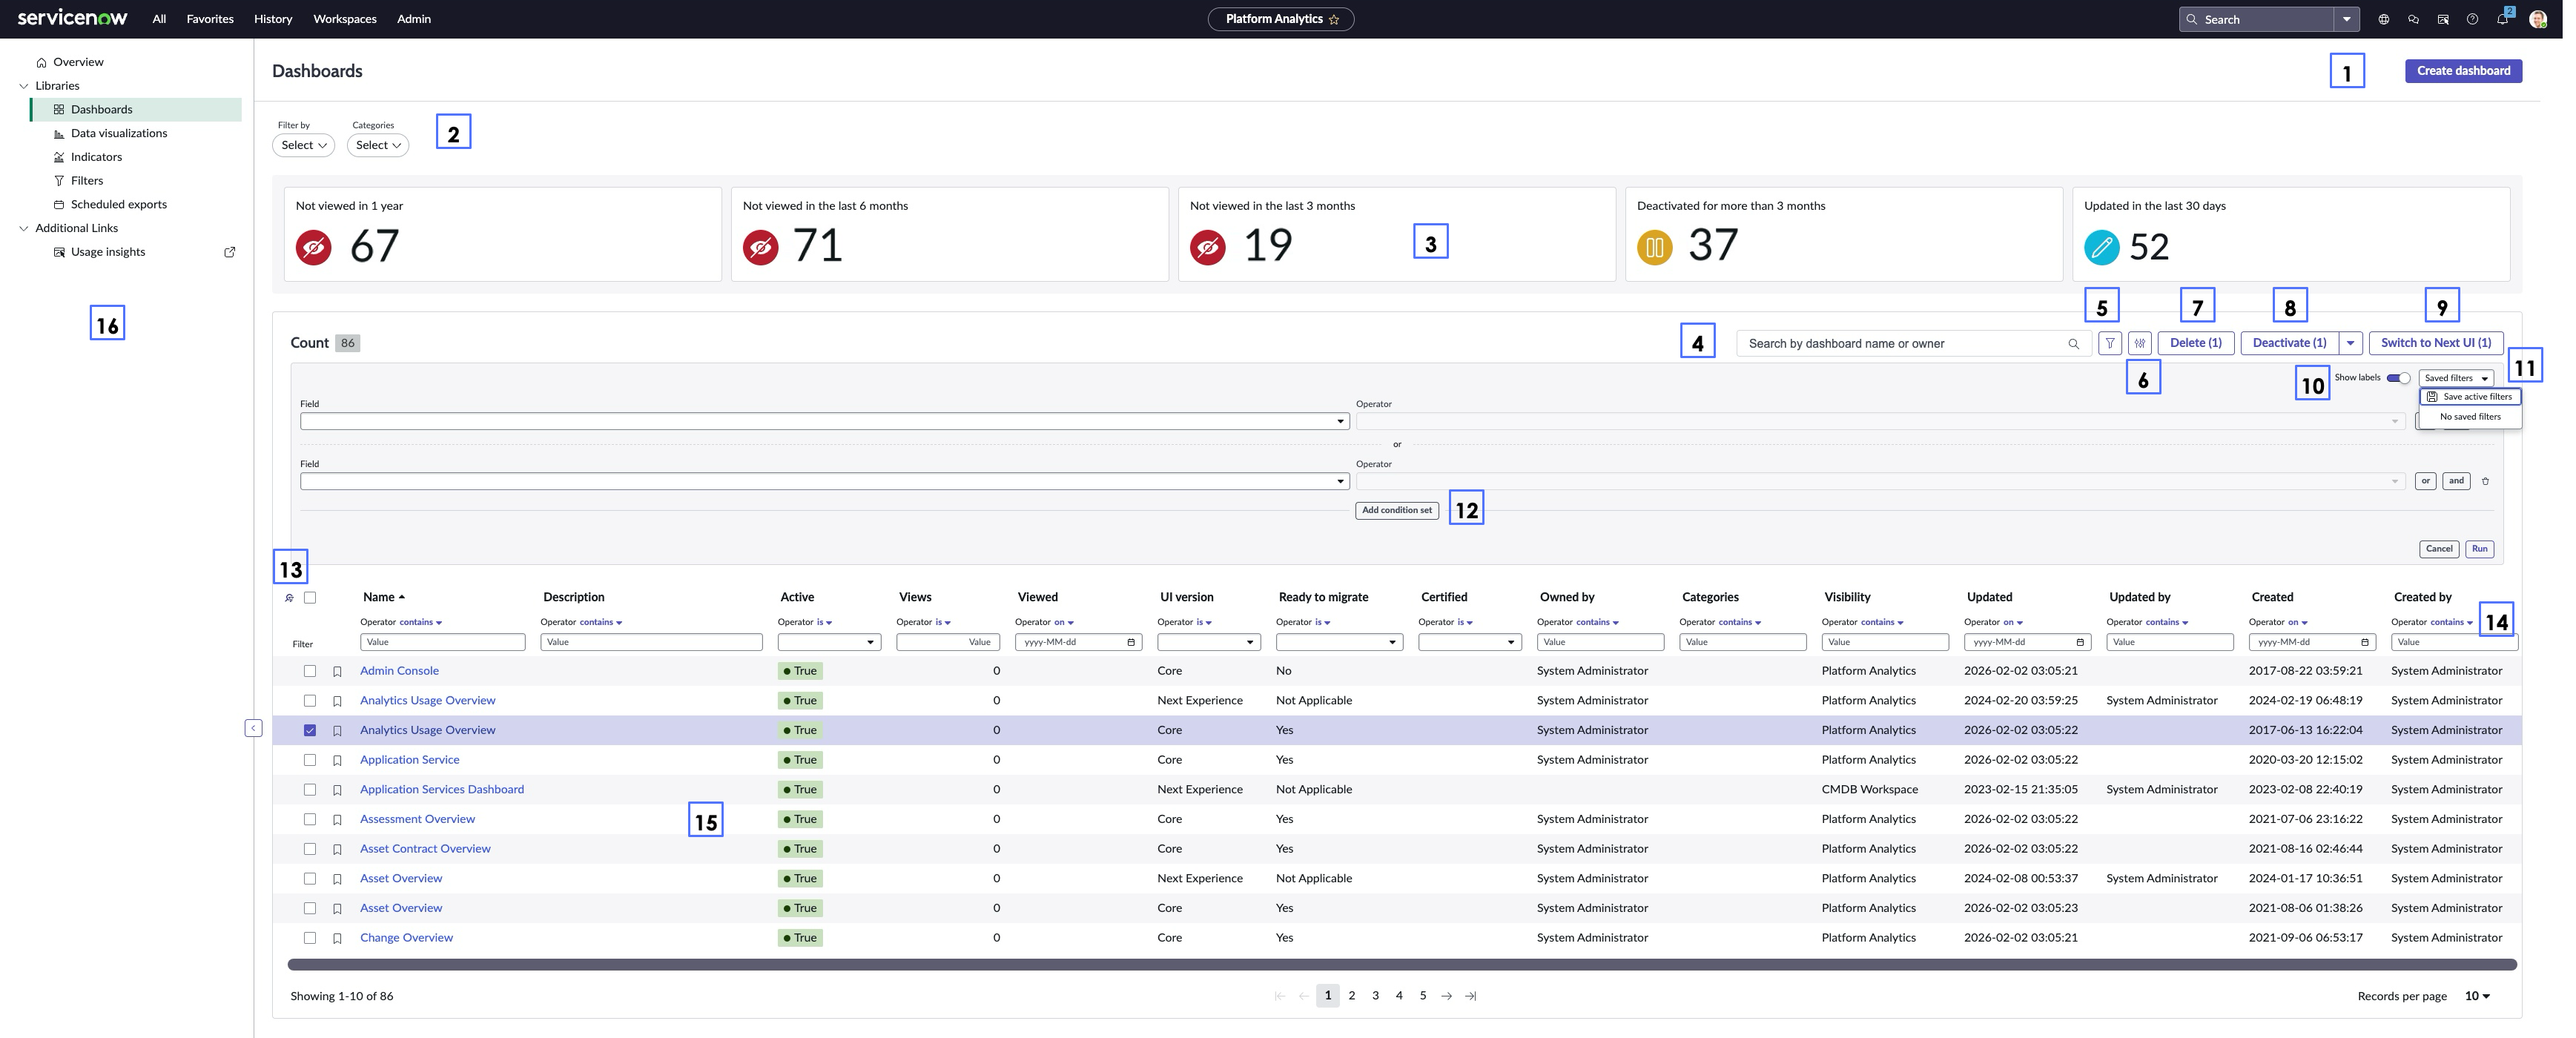Check the Assessment Overview row checkbox
Image resolution: width=2576 pixels, height=1038 pixels.
[x=310, y=819]
